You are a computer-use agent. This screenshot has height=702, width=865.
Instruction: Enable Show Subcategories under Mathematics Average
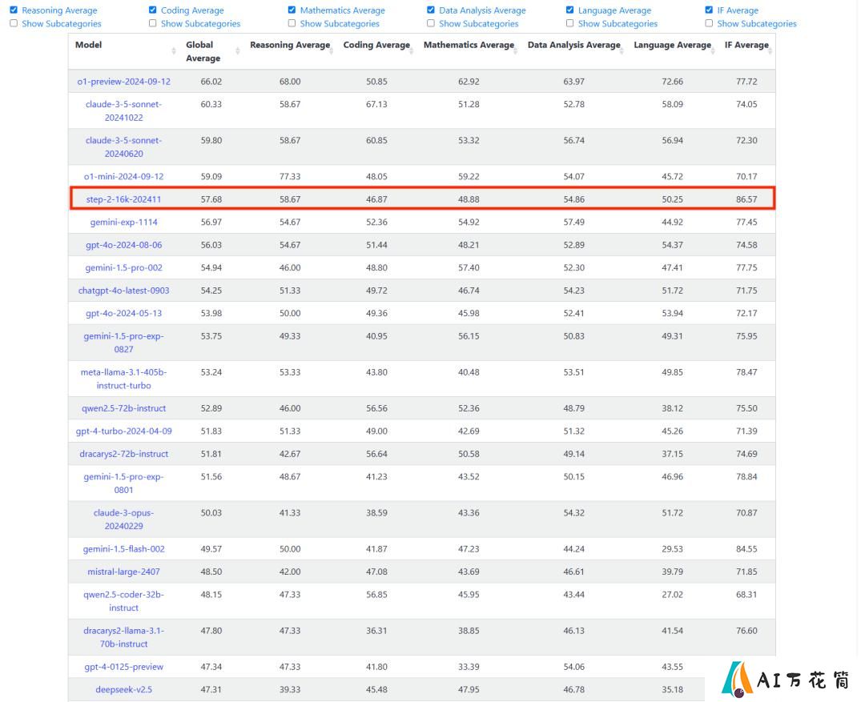tap(292, 23)
